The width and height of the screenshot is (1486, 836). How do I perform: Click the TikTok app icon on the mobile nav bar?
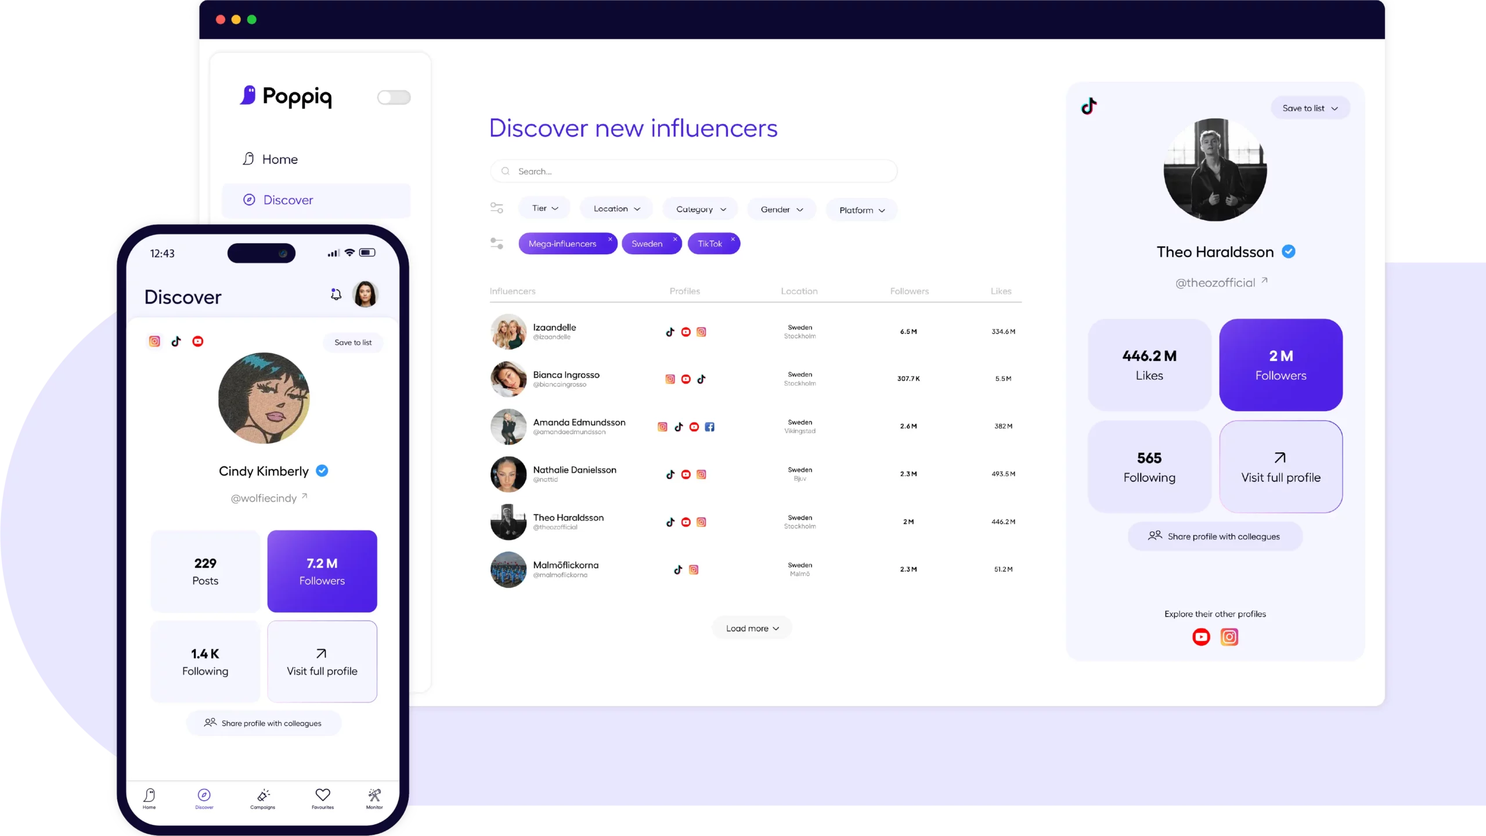[175, 341]
